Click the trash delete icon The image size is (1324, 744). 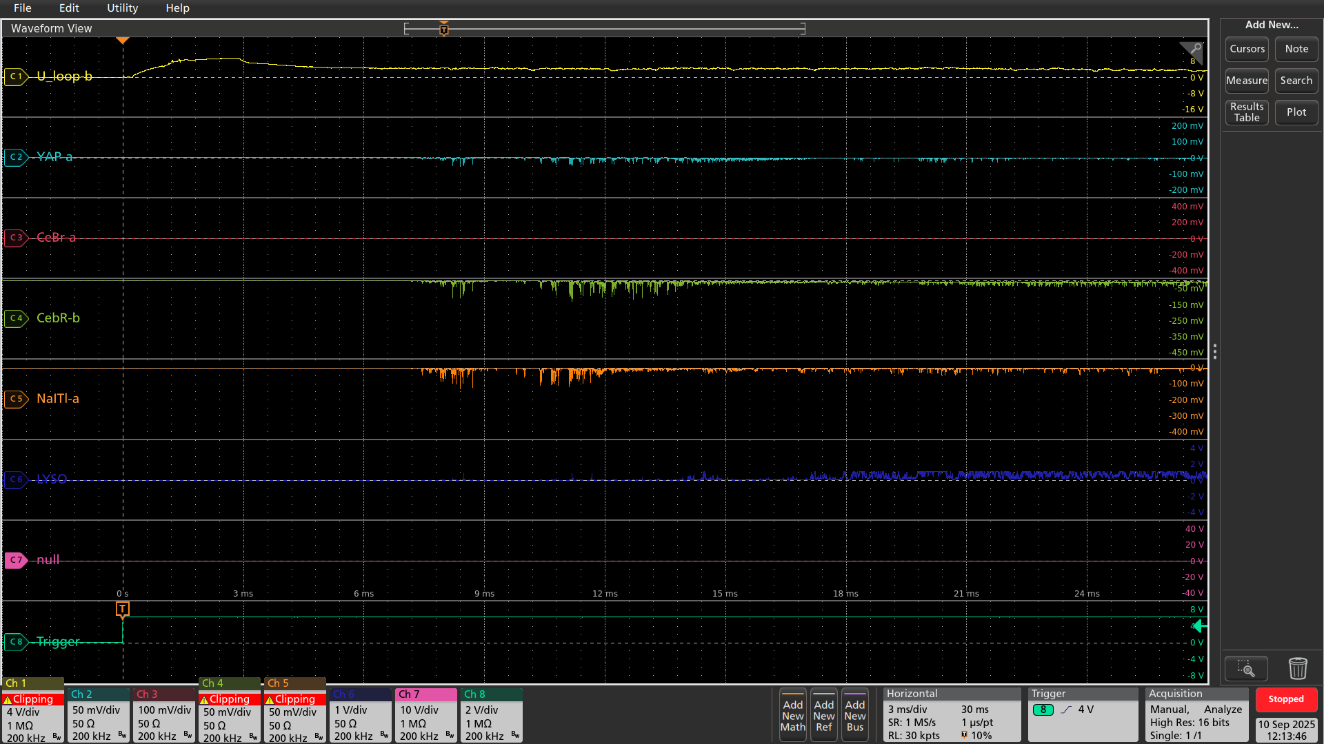1297,668
